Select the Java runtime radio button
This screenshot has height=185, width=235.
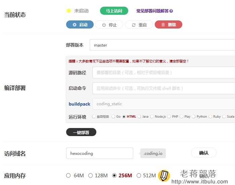(x=139, y=116)
